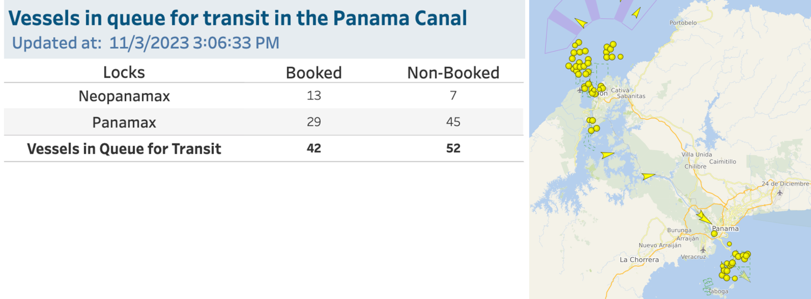The width and height of the screenshot is (811, 299).
Task: Click the airport icon below 24 de Diciembre
Action: click(780, 193)
